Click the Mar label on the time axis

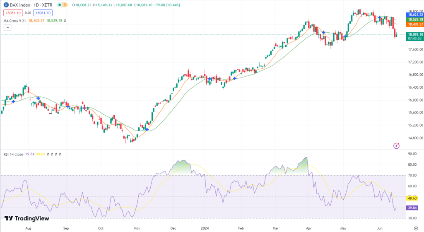click(275, 228)
